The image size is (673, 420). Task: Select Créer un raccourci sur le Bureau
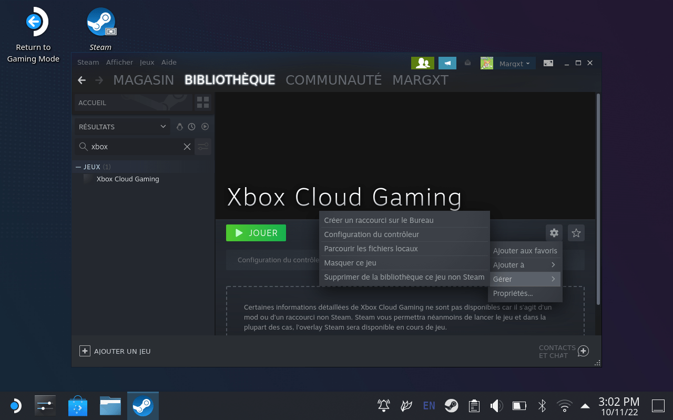(x=404, y=220)
